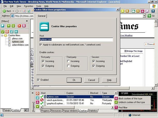
Task: Uncheck First-party Incoming cookies
Action: [x=43, y=61]
